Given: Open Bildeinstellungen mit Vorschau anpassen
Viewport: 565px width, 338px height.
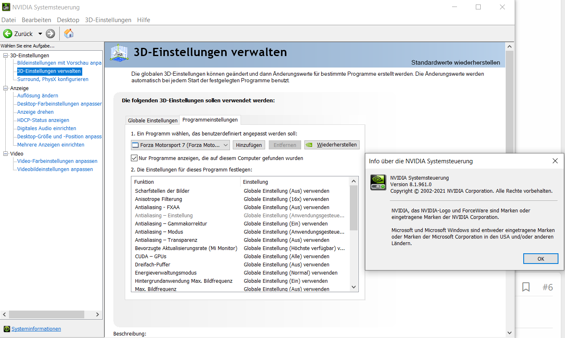Looking at the screenshot, I should (59, 63).
